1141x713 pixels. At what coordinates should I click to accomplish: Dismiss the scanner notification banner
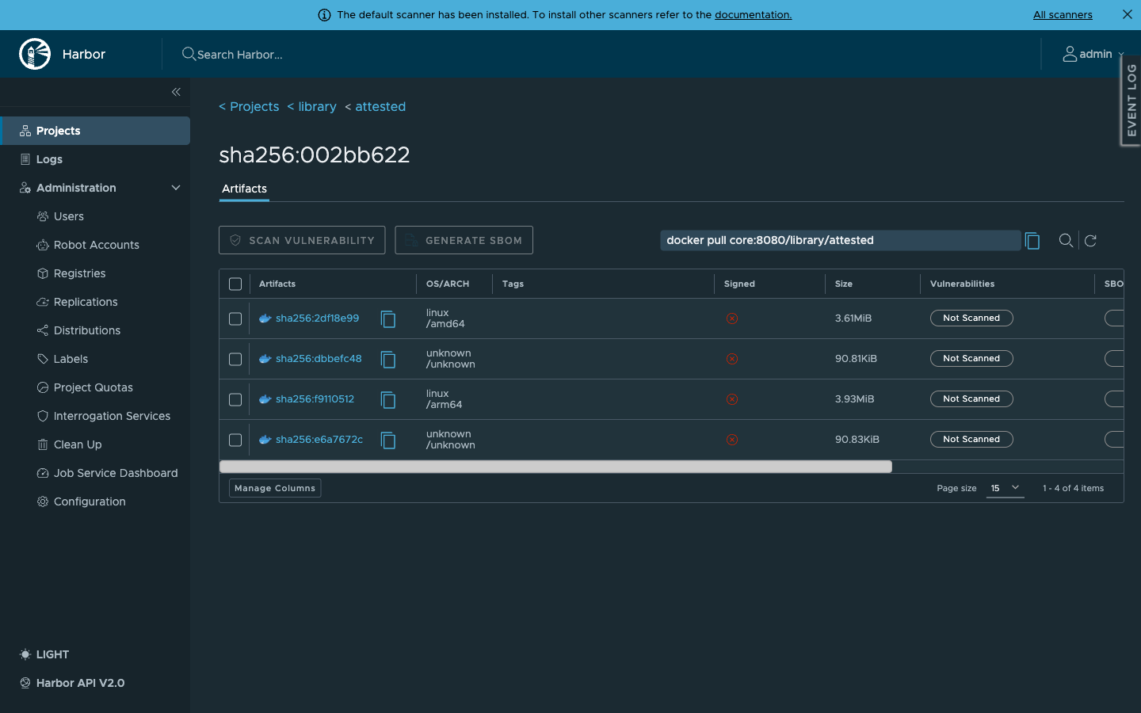pos(1128,14)
